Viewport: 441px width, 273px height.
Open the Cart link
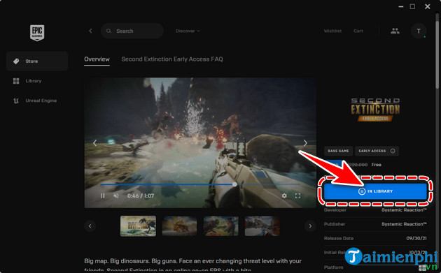(x=358, y=31)
